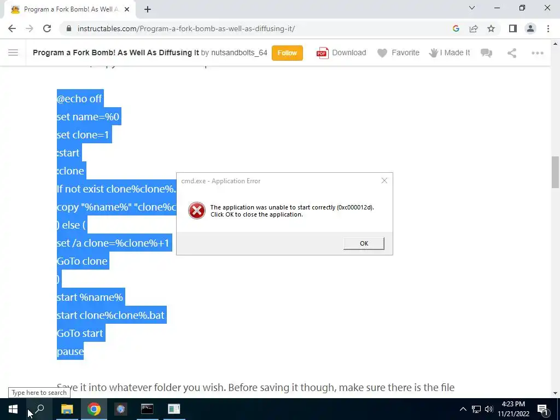This screenshot has width=560, height=420.
Task: Click the ':clone' label line
Action: point(71,171)
